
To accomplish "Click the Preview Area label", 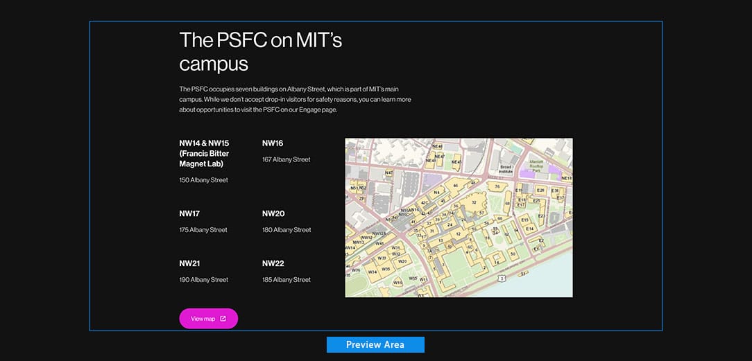I will click(x=375, y=345).
